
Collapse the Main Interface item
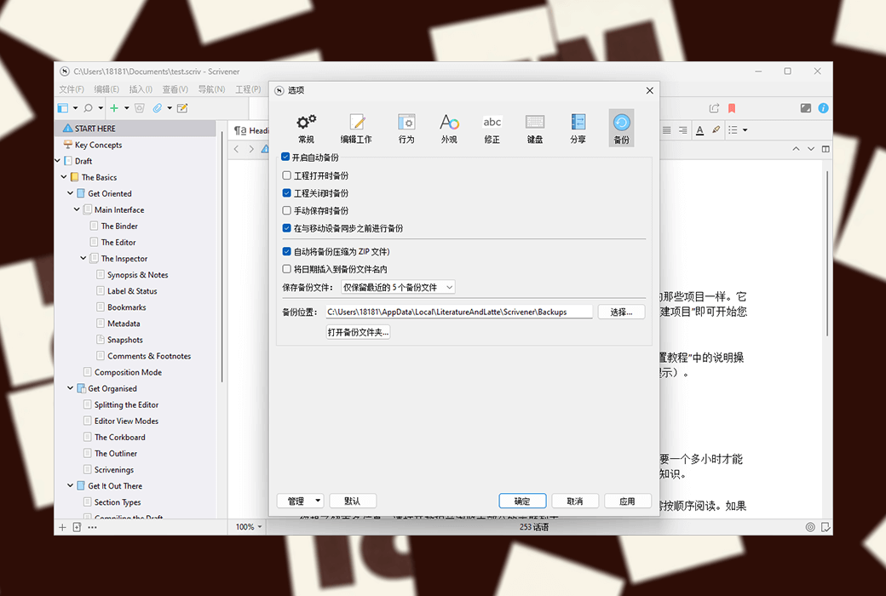click(77, 209)
